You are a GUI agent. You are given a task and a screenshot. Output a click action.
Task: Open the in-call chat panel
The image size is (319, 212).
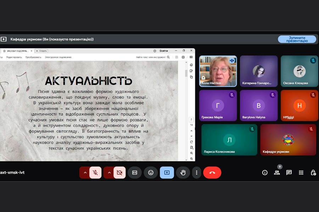pyautogui.click(x=289, y=172)
